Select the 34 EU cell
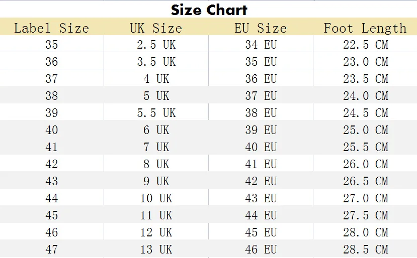 [x=261, y=45]
